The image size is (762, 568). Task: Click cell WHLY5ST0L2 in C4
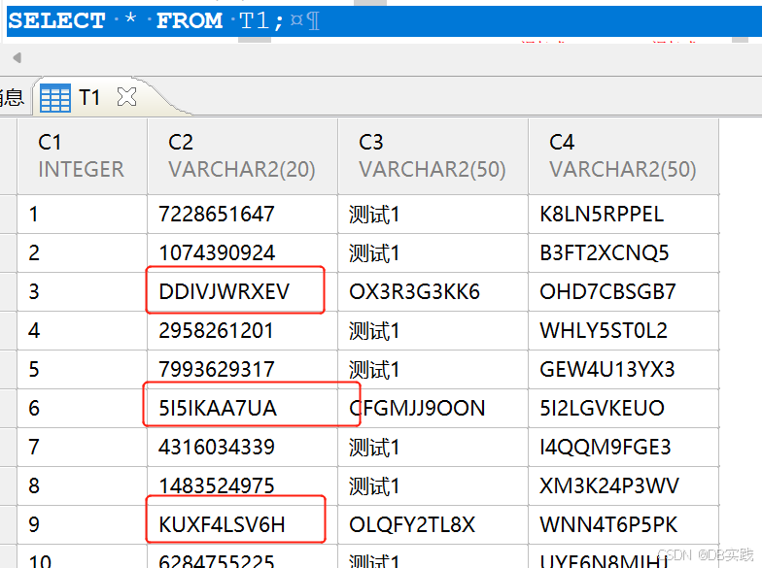[x=624, y=330]
